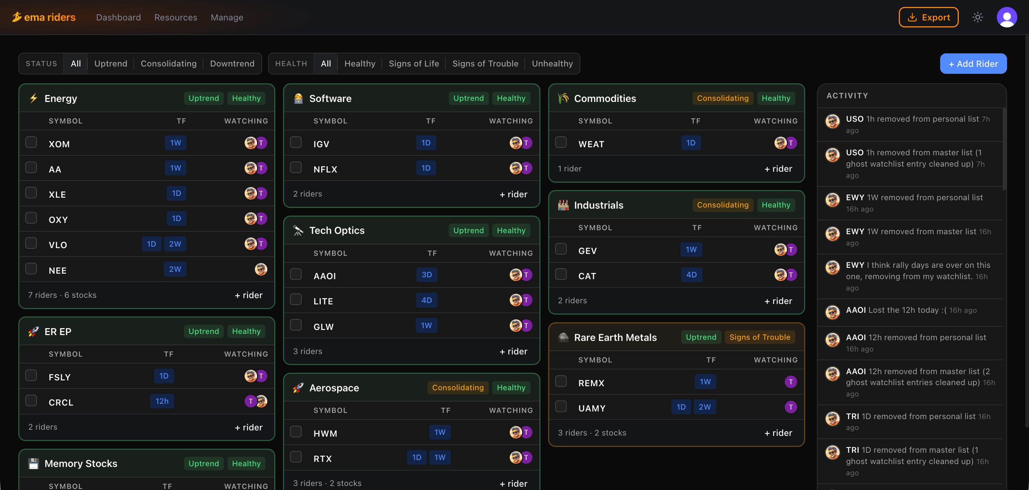The image size is (1029, 490).
Task: Click the Rare Earth Metals rock icon
Action: click(x=563, y=337)
